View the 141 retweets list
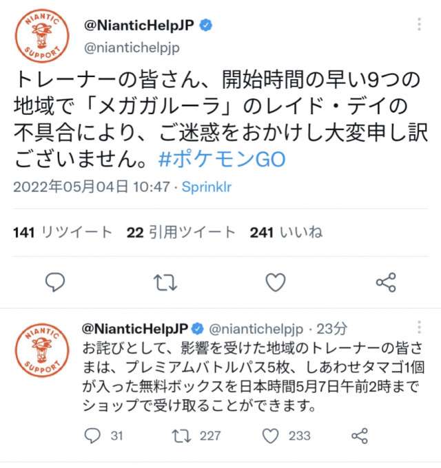The height and width of the screenshot is (468, 441). (63, 232)
